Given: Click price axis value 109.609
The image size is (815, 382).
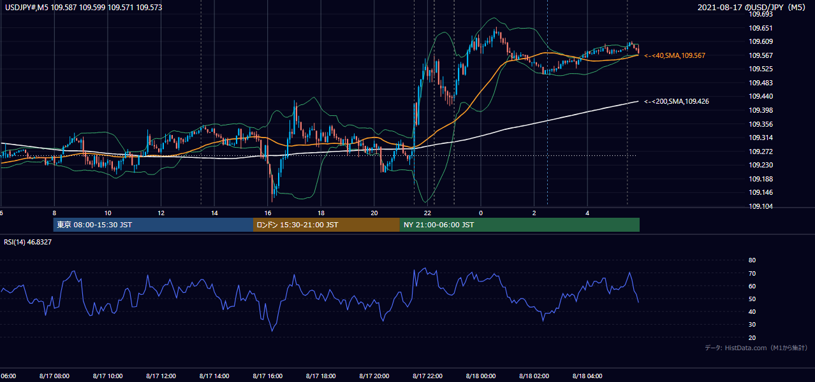Looking at the screenshot, I should tap(760, 41).
